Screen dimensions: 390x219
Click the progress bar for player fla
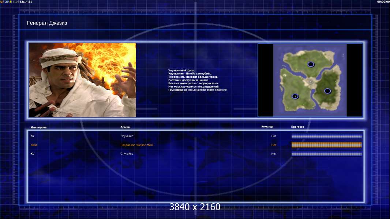(327, 136)
